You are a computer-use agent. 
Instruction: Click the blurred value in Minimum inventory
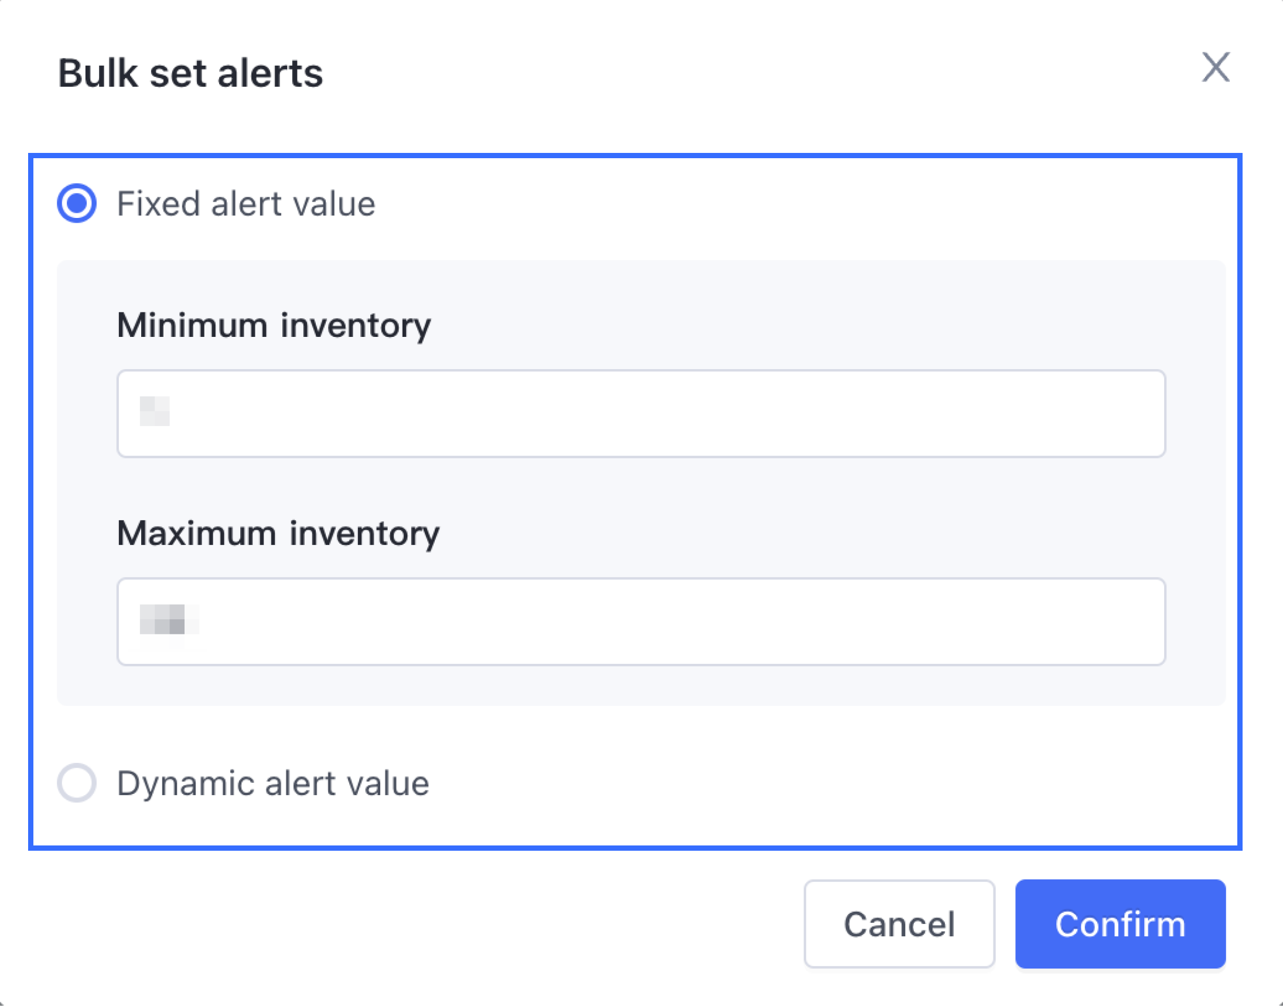click(155, 411)
